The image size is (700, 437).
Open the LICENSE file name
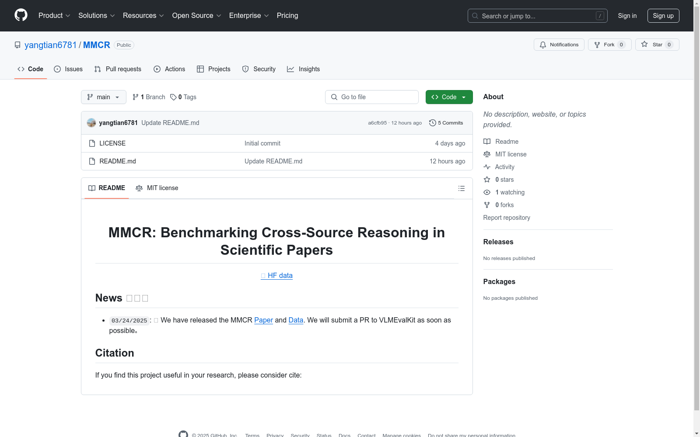coord(112,143)
